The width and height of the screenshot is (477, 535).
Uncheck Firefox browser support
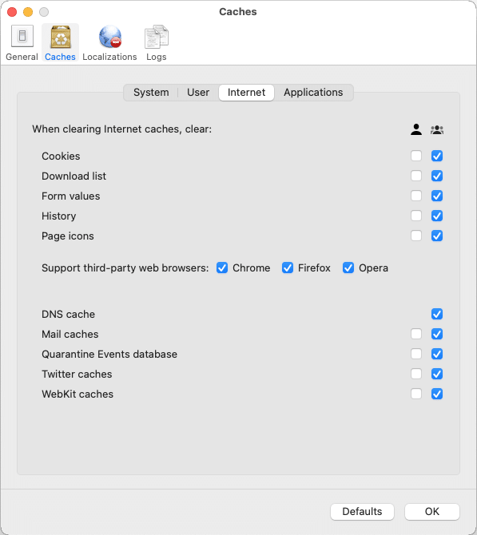[x=288, y=267]
